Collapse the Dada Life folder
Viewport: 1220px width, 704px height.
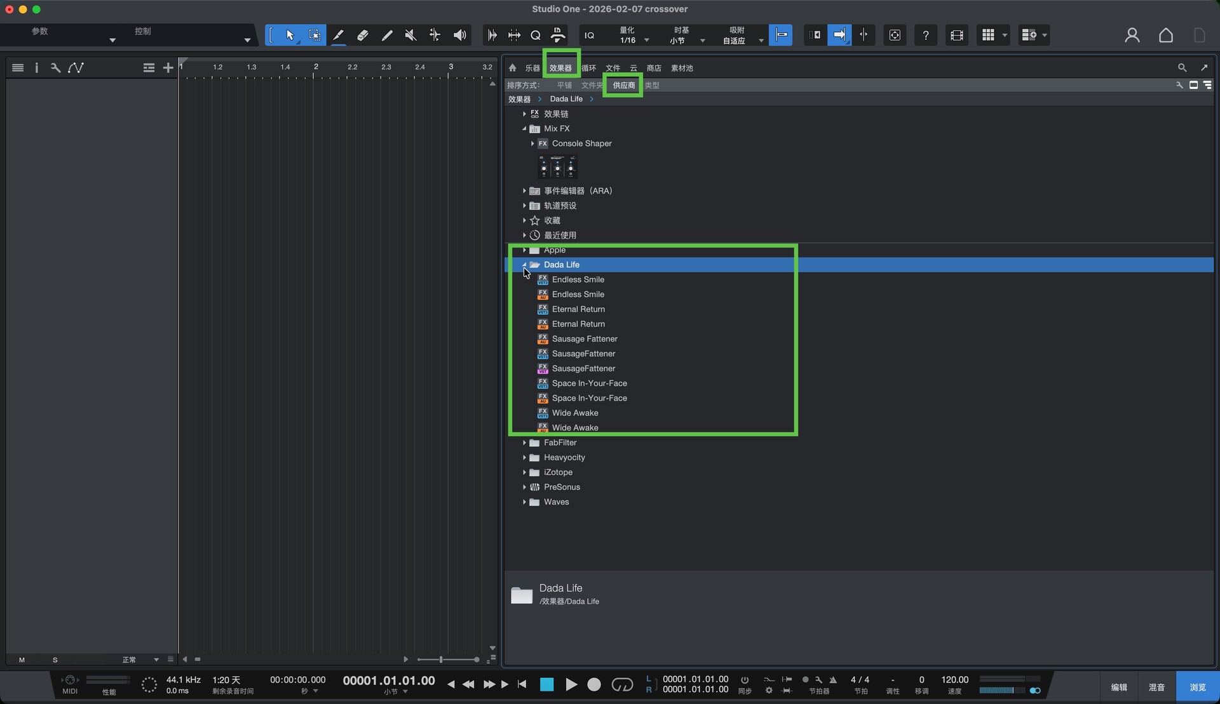coord(524,265)
